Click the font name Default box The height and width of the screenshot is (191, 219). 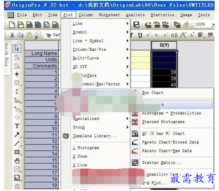(x=53, y=35)
